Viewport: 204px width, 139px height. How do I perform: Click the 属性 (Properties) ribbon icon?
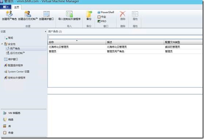coord(135,14)
